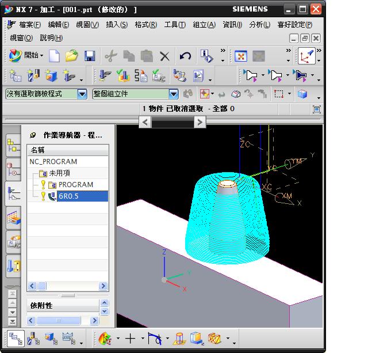The height and width of the screenshot is (353, 391).
Task: Click the 視窗(O) menu
Action: coord(21,37)
